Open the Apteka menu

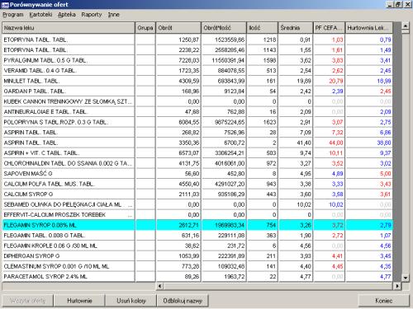pos(67,15)
